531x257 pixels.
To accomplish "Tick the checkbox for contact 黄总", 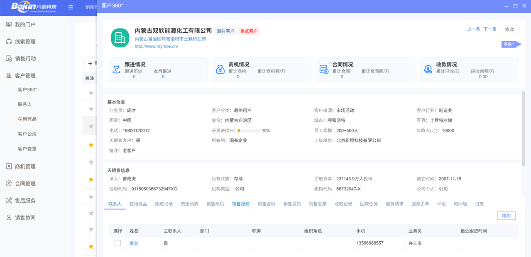I will (x=117, y=243).
